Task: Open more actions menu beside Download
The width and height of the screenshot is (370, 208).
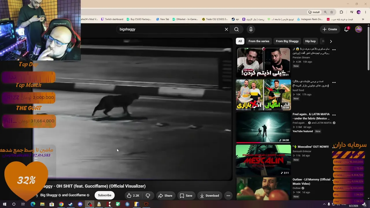Action: point(228,196)
